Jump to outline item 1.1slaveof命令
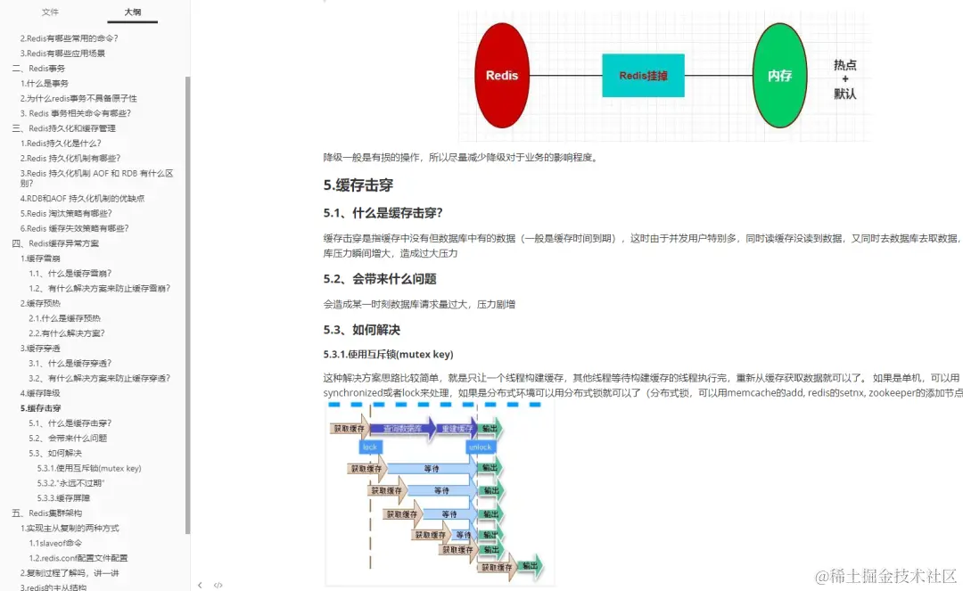Screen dimensions: 963x591 tap(55, 543)
